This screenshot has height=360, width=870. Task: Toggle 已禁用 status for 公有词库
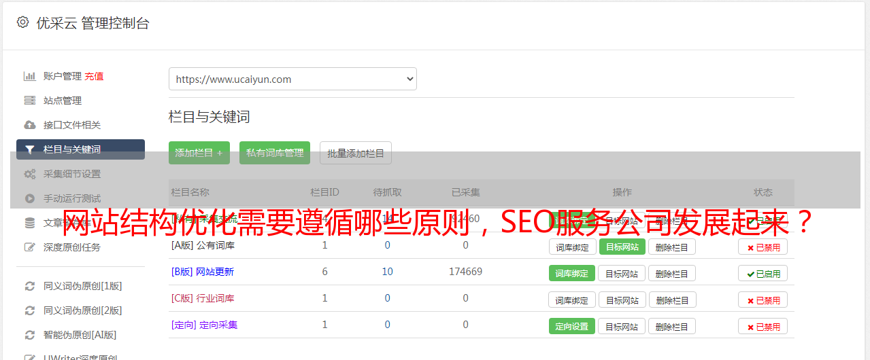[x=763, y=247]
